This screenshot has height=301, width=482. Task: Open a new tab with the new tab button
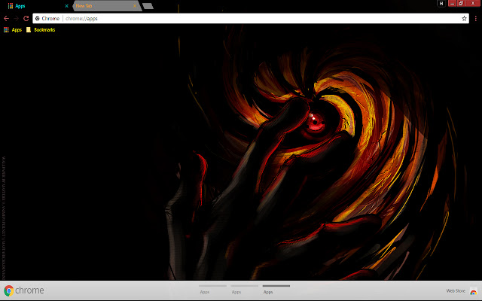tap(148, 6)
